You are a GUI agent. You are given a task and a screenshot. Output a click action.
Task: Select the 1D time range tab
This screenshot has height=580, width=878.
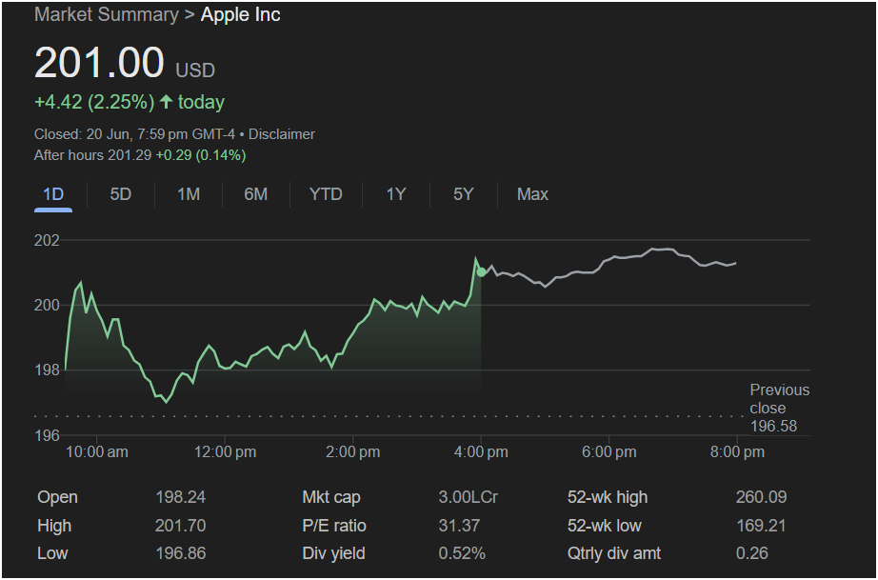(53, 194)
